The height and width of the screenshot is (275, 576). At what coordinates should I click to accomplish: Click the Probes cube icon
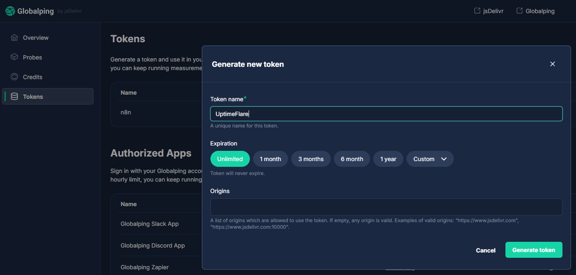14,57
